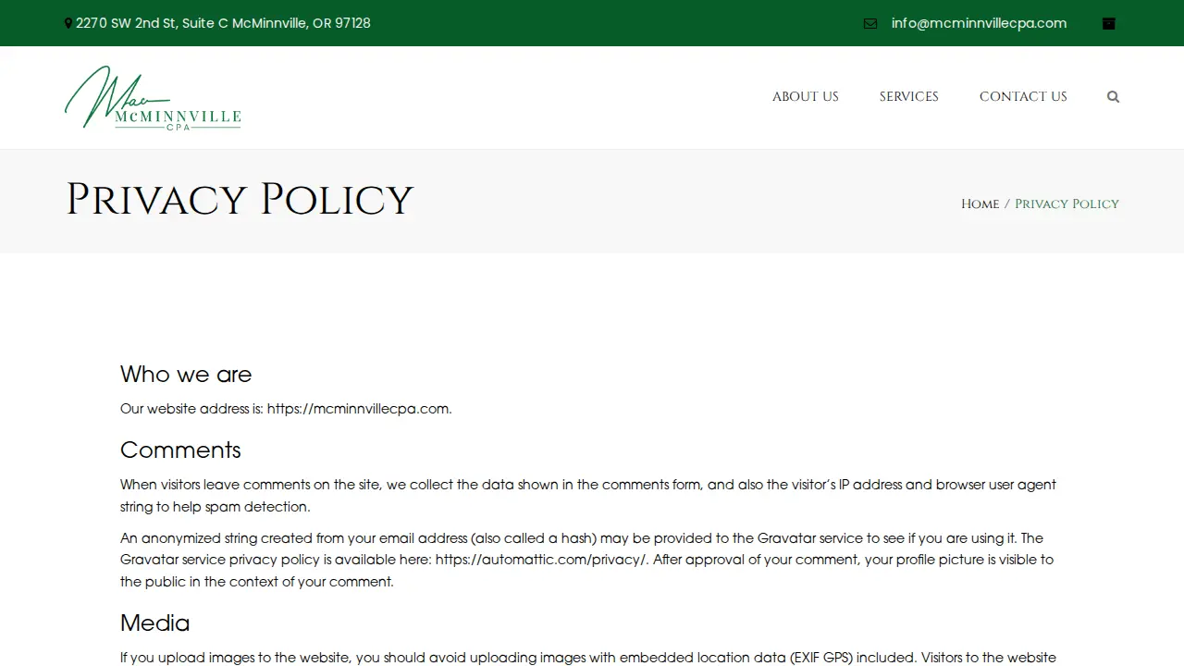Click the envelope email icon

[869, 23]
